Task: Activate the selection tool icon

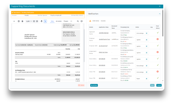Action: [45, 21]
